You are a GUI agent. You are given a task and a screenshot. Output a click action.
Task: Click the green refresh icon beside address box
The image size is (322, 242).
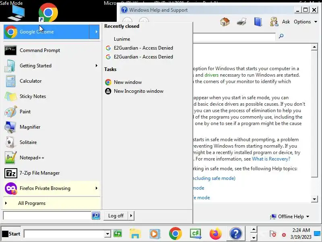118,234
